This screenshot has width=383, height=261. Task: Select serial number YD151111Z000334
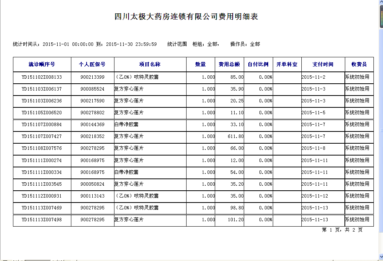pyautogui.click(x=42, y=172)
